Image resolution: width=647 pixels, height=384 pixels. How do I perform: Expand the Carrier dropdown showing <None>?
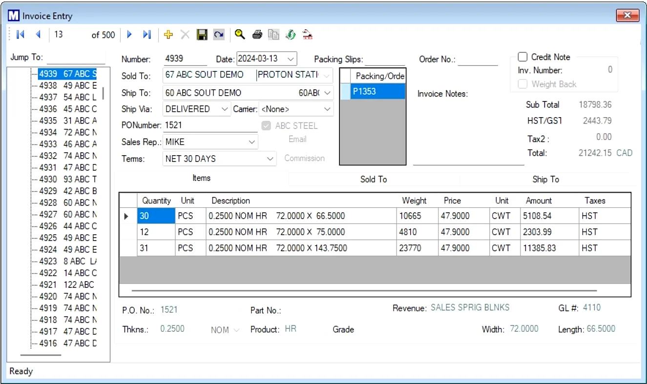coord(326,109)
